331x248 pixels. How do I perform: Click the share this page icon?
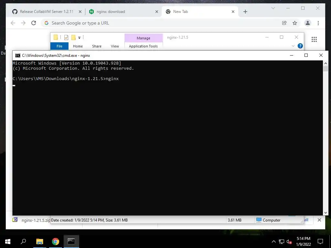pos(284,23)
